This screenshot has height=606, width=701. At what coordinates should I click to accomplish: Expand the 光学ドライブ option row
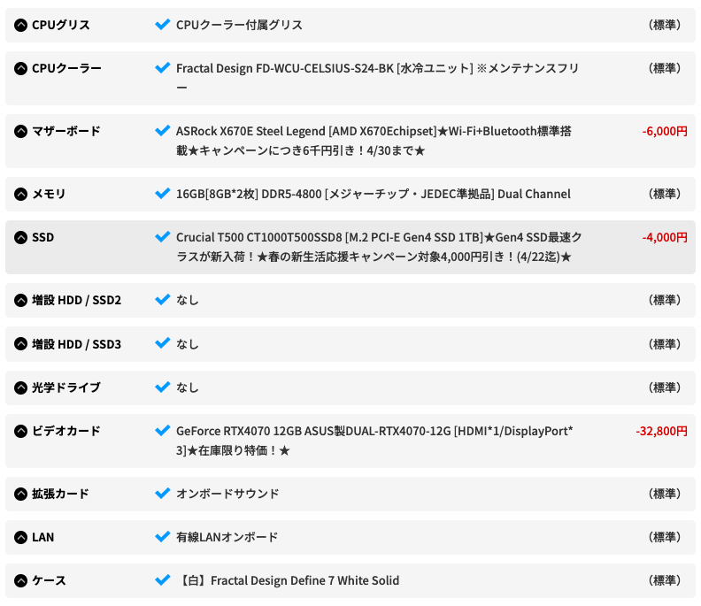[x=350, y=387]
